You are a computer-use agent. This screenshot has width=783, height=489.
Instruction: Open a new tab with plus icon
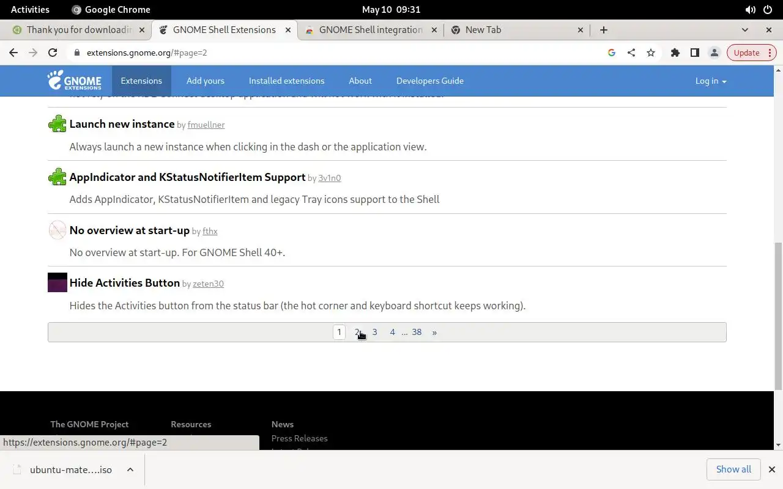(x=603, y=29)
